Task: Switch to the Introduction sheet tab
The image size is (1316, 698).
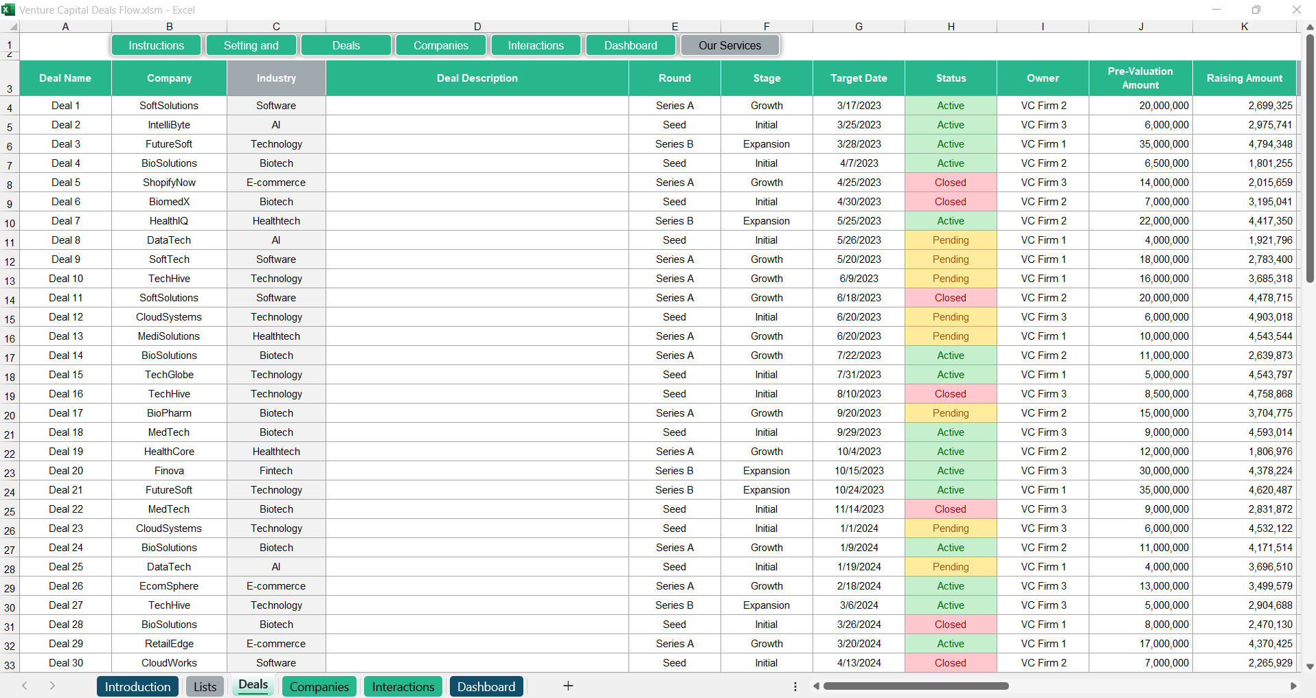Action: tap(137, 686)
